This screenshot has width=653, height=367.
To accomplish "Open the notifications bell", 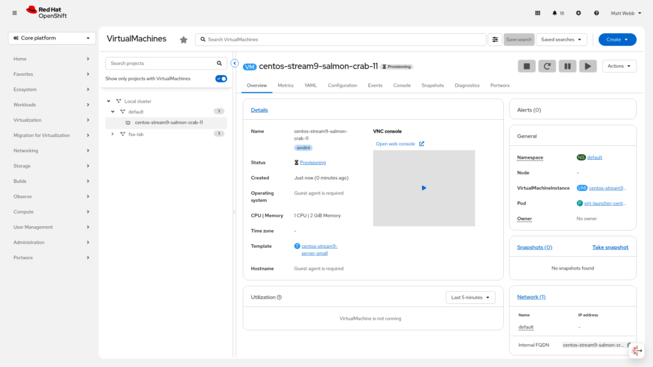I will (x=555, y=13).
